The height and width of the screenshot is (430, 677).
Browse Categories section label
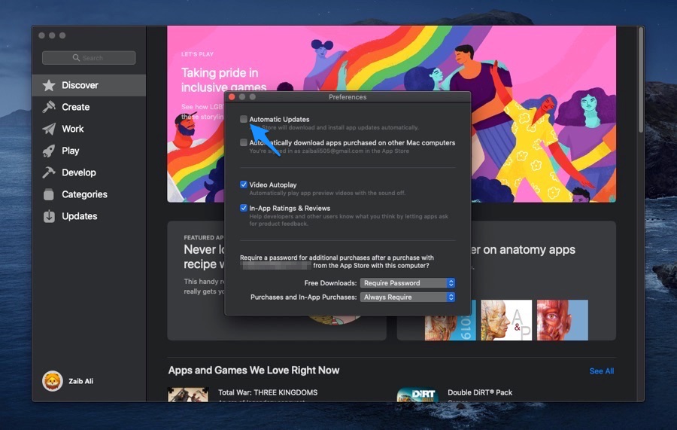84,194
